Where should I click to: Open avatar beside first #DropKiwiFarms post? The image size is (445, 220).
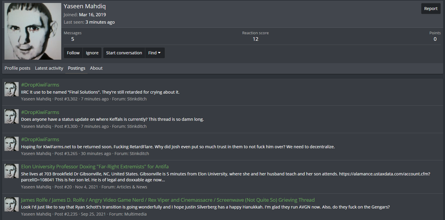pos(12,89)
